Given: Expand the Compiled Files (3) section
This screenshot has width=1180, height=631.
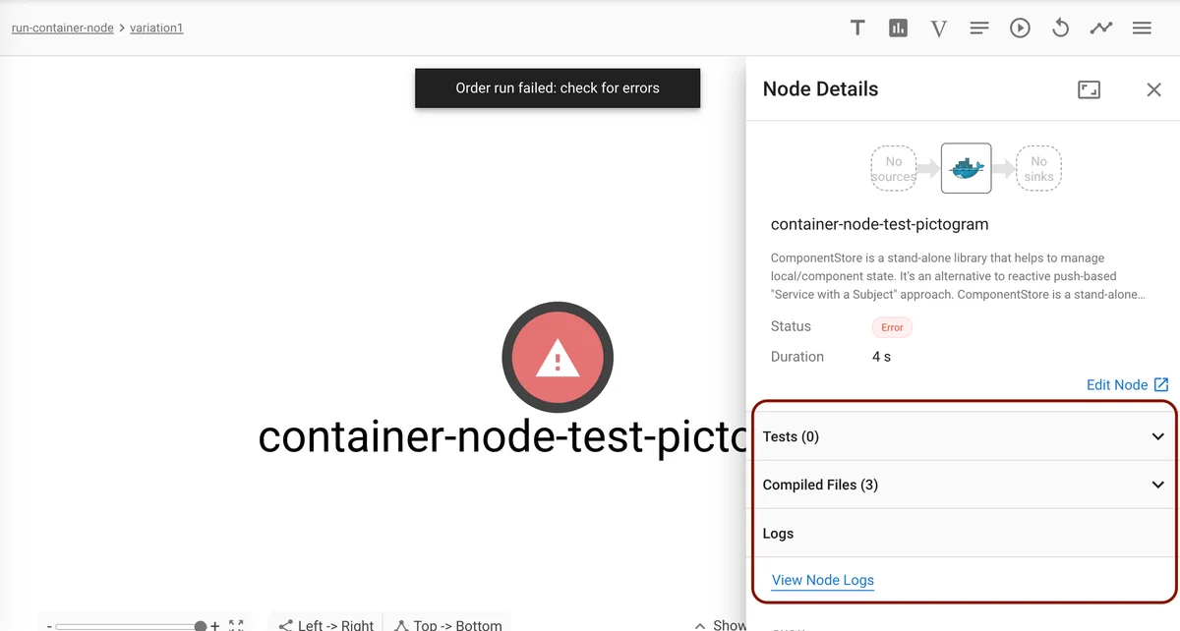Looking at the screenshot, I should tap(1157, 485).
